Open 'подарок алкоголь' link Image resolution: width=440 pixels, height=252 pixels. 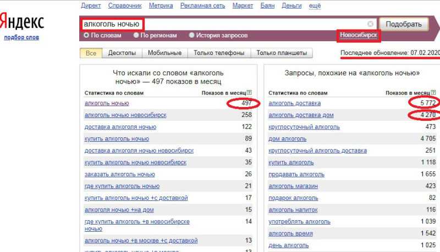(x=293, y=198)
